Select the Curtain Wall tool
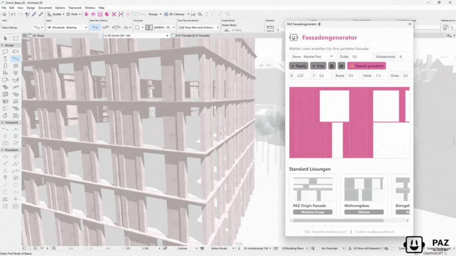456x256 pixels. (x=5, y=94)
